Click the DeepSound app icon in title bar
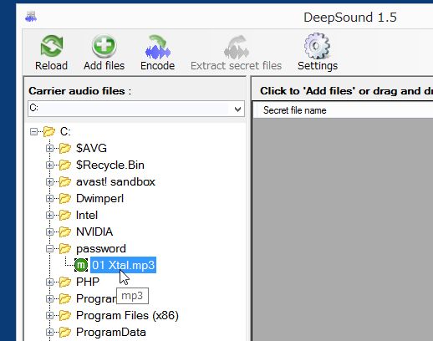This screenshot has width=433, height=341. [31, 17]
